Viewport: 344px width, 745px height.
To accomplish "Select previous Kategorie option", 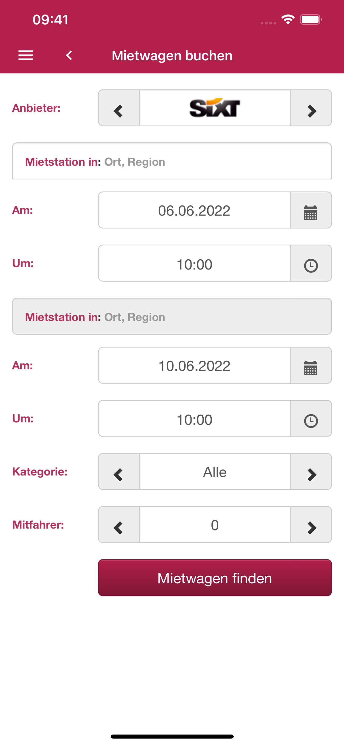I will tap(119, 471).
